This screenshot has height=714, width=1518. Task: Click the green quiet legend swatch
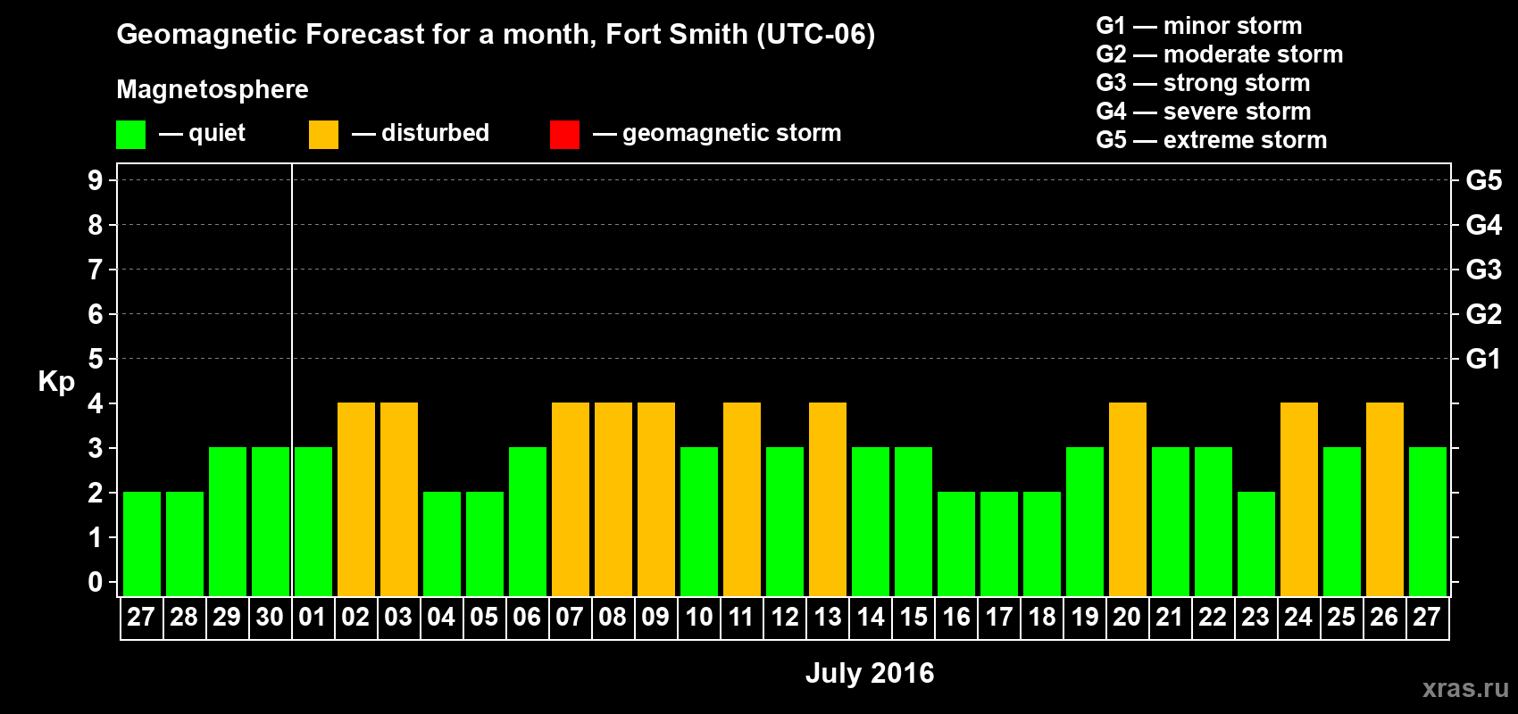coord(130,135)
